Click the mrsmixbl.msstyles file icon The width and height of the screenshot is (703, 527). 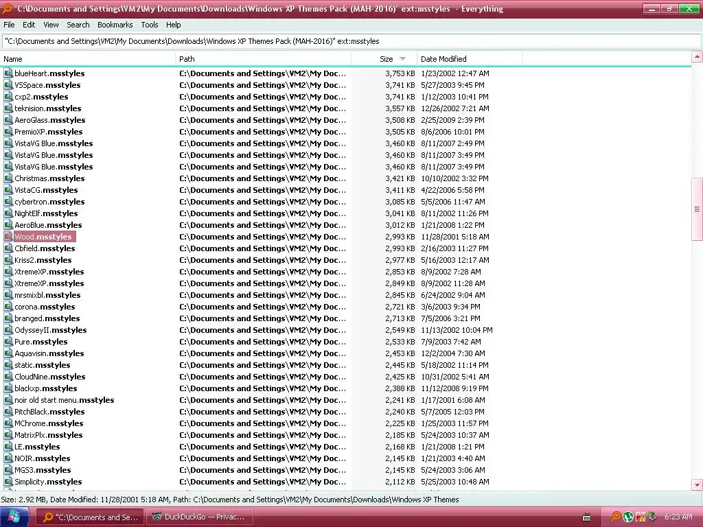pyautogui.click(x=8, y=294)
